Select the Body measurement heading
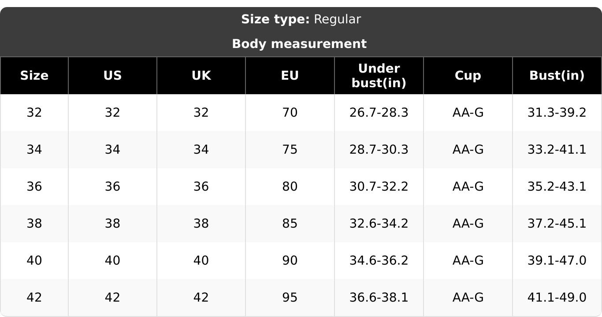602x317 pixels. click(x=299, y=44)
